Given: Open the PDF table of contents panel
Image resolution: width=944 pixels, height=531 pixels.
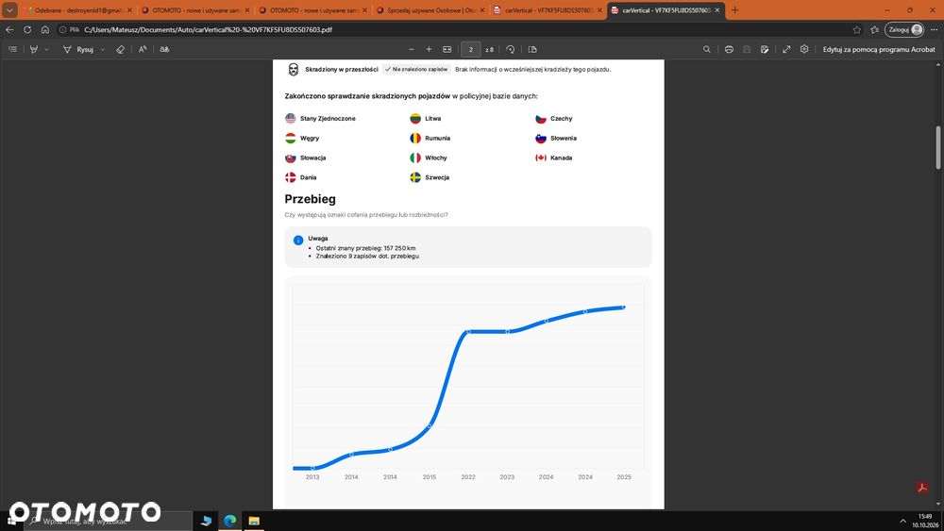Looking at the screenshot, I should pyautogui.click(x=12, y=49).
